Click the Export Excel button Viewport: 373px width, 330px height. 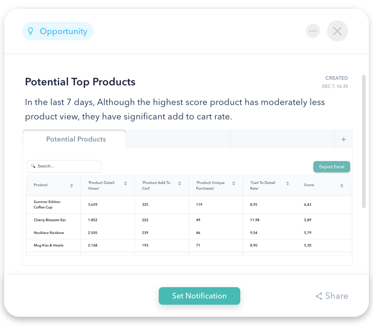(x=332, y=167)
